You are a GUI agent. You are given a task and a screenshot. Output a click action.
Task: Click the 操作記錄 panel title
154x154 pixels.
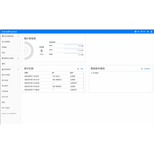(x=29, y=68)
